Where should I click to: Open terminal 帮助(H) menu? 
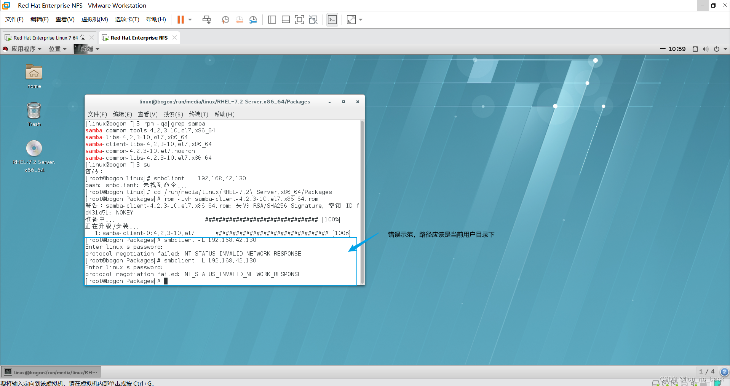click(x=224, y=114)
